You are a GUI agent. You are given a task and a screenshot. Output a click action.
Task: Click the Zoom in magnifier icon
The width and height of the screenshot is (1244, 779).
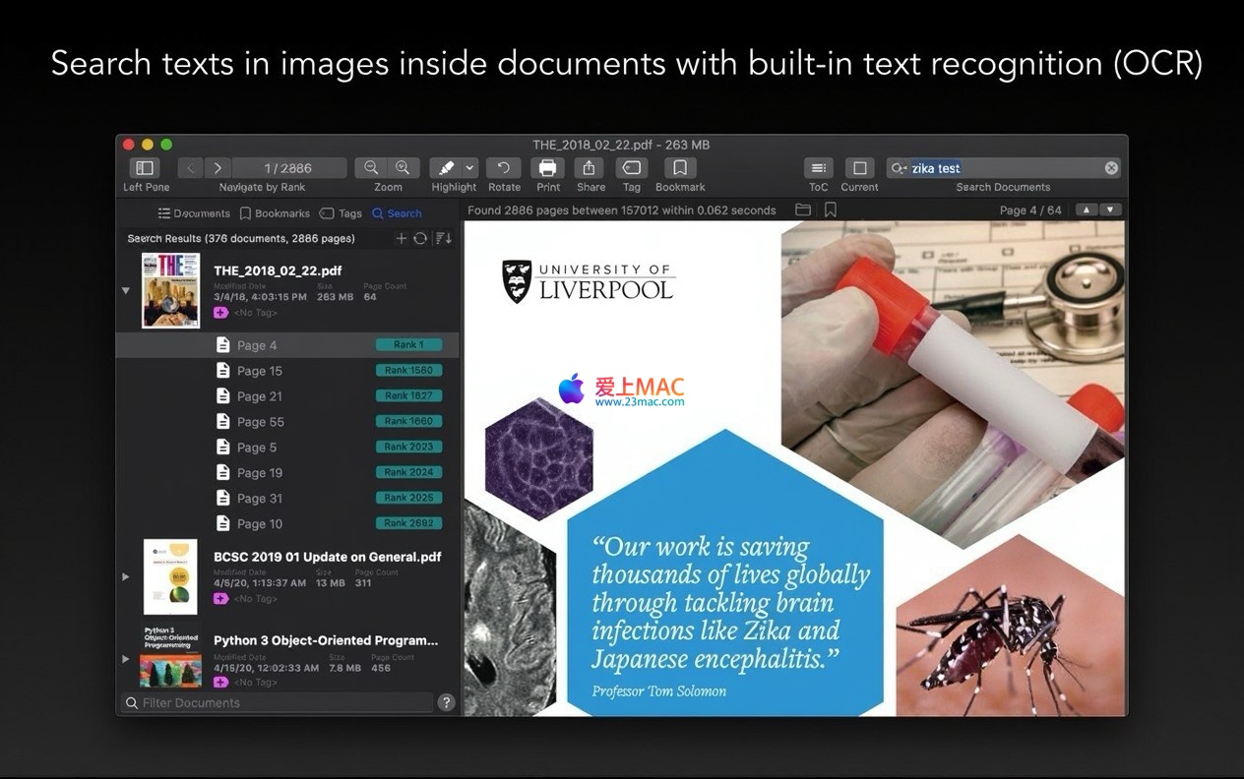(403, 168)
